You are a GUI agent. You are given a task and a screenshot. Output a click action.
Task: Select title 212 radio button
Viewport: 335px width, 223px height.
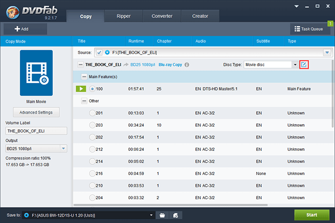[92, 149]
